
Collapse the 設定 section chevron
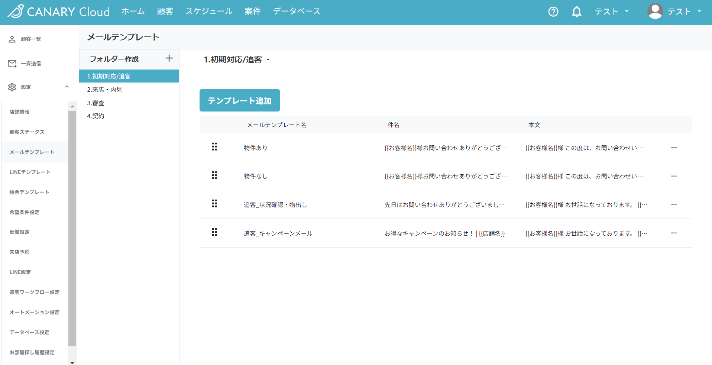pos(67,87)
